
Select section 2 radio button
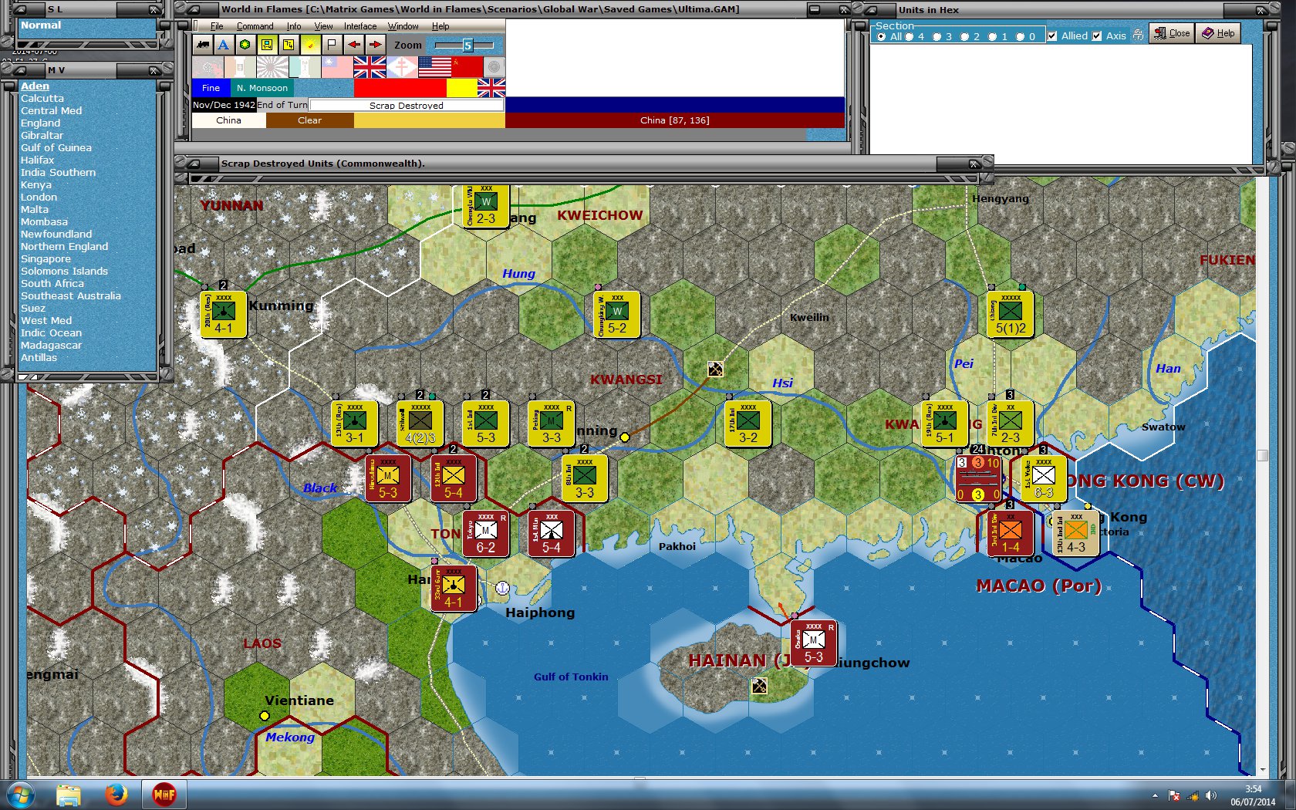964,36
